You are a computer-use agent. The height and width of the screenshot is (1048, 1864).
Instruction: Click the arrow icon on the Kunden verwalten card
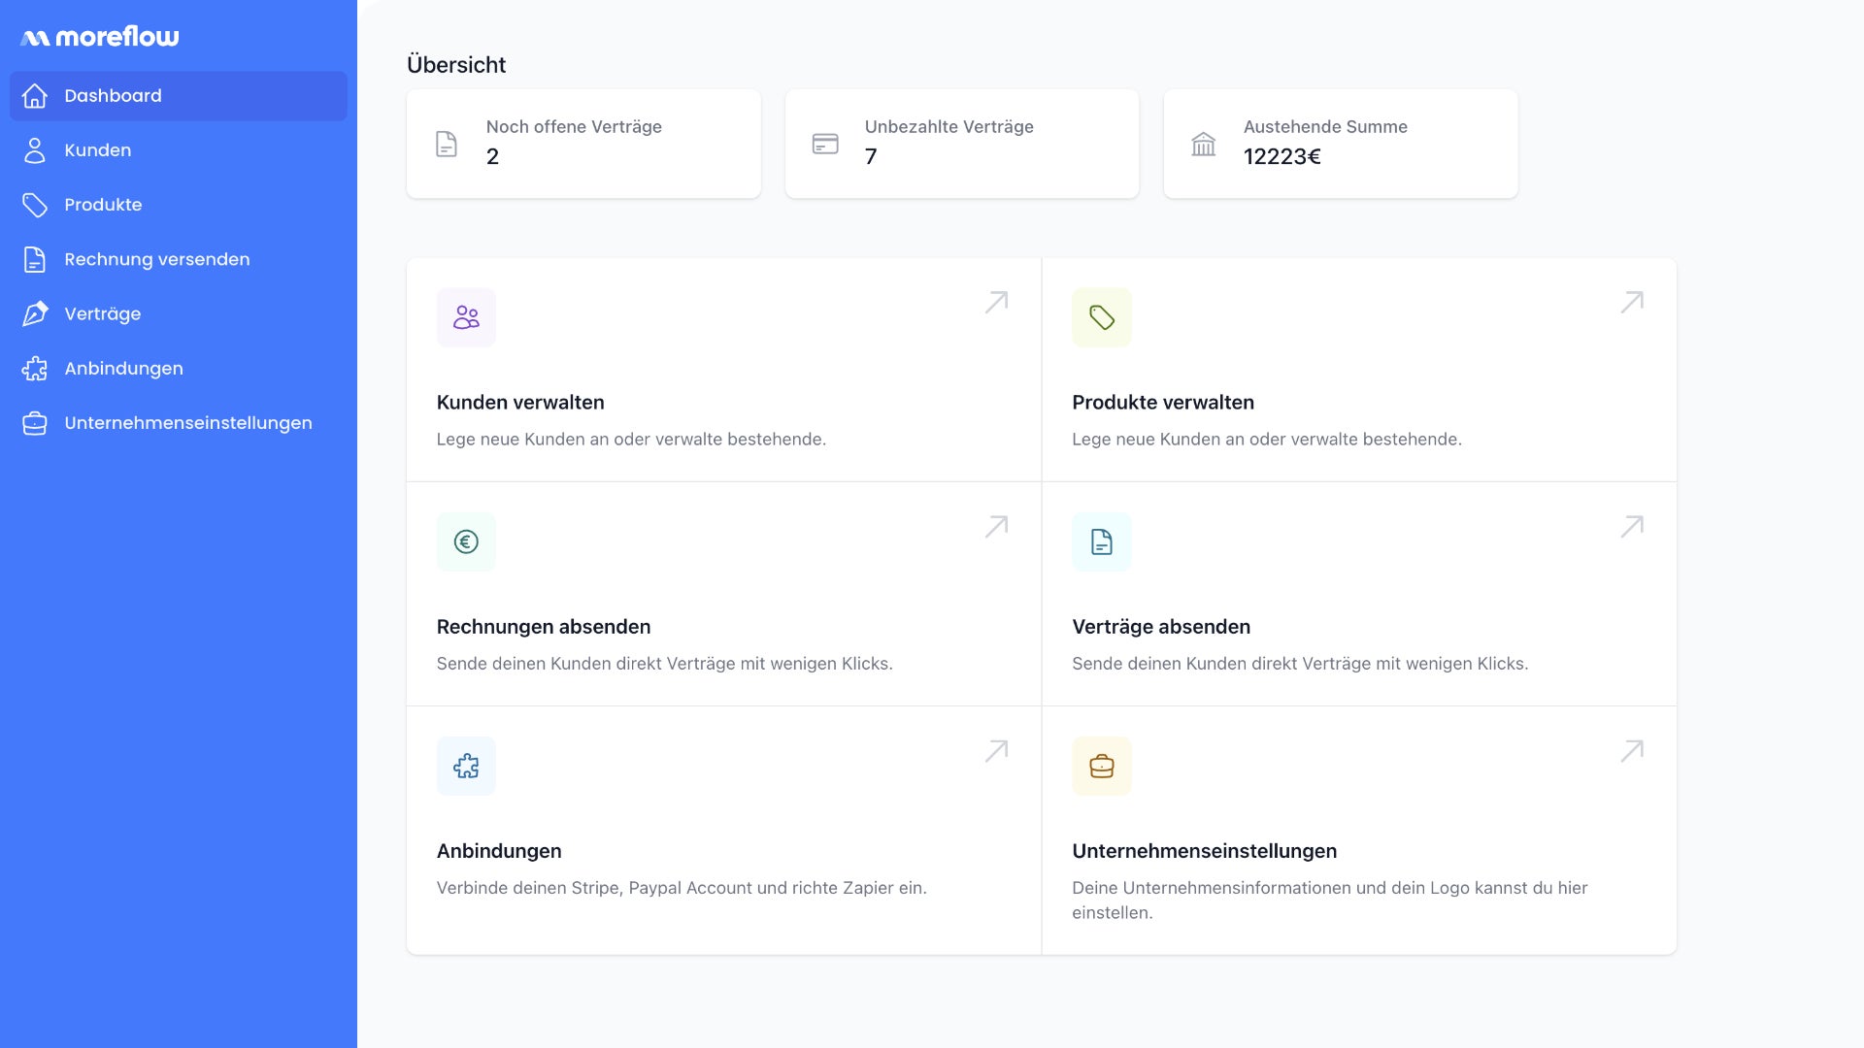[996, 302]
